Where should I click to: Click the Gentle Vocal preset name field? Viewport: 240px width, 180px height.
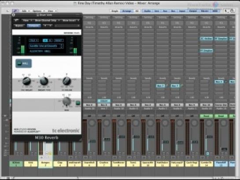click(x=44, y=46)
